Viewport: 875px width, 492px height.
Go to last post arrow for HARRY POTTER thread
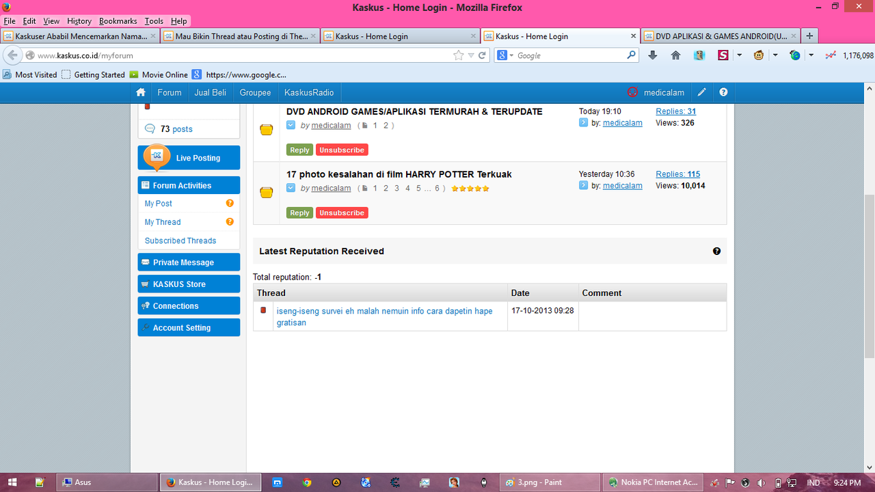583,185
